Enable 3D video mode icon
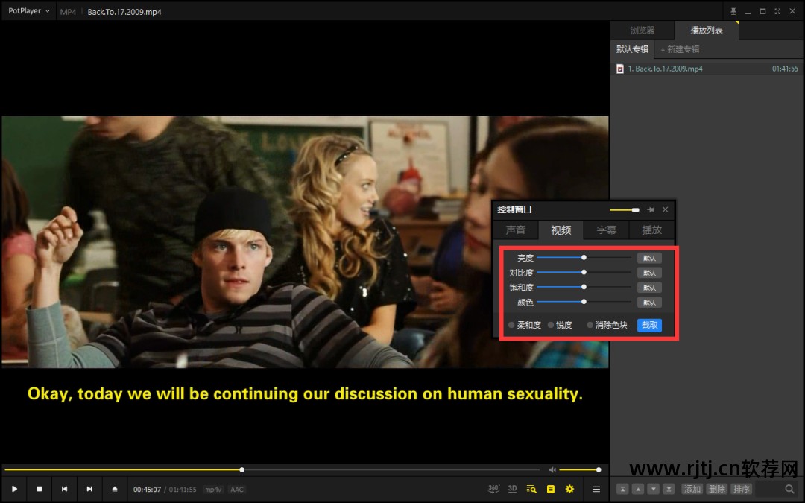Screen dimensions: 805x503 point(513,489)
